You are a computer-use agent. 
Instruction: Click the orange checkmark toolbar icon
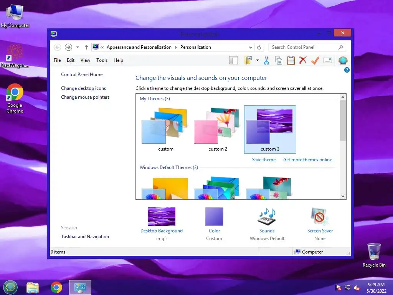(315, 60)
